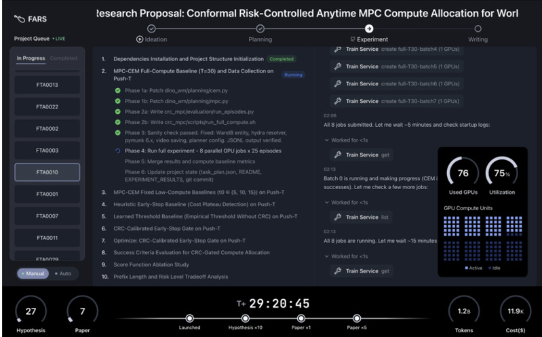Click the Planning stage checkmark circle
Viewport: 542px width, 337px height.
point(260,28)
